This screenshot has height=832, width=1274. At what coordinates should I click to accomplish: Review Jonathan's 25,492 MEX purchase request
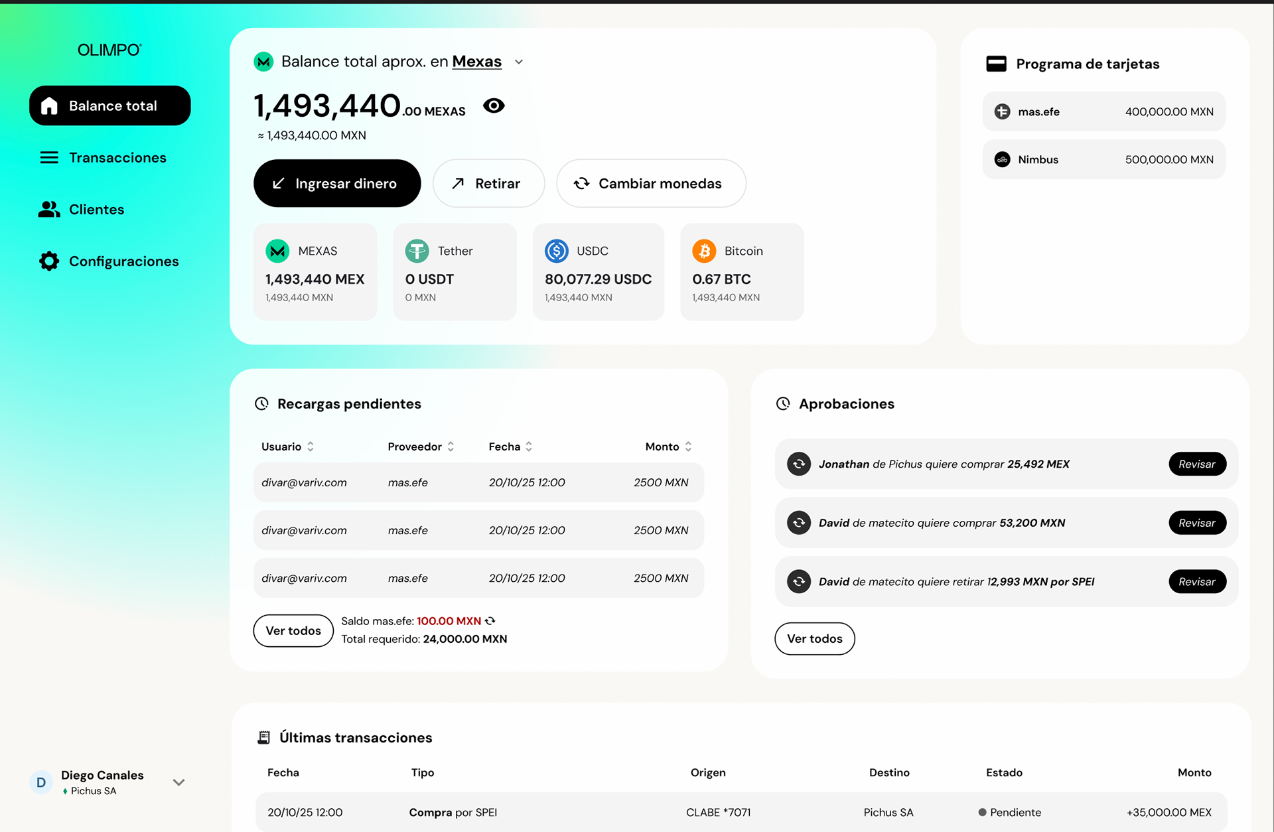[x=1197, y=464]
